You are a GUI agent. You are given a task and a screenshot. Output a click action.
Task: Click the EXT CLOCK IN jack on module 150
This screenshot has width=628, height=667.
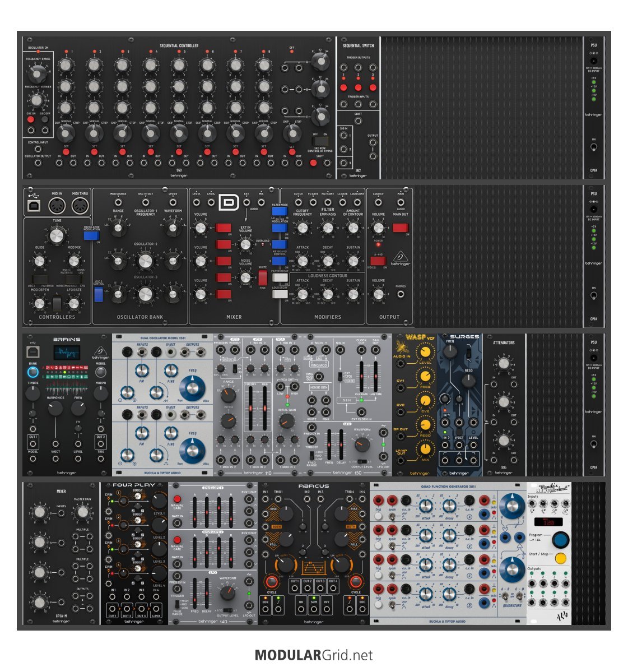pos(361,412)
